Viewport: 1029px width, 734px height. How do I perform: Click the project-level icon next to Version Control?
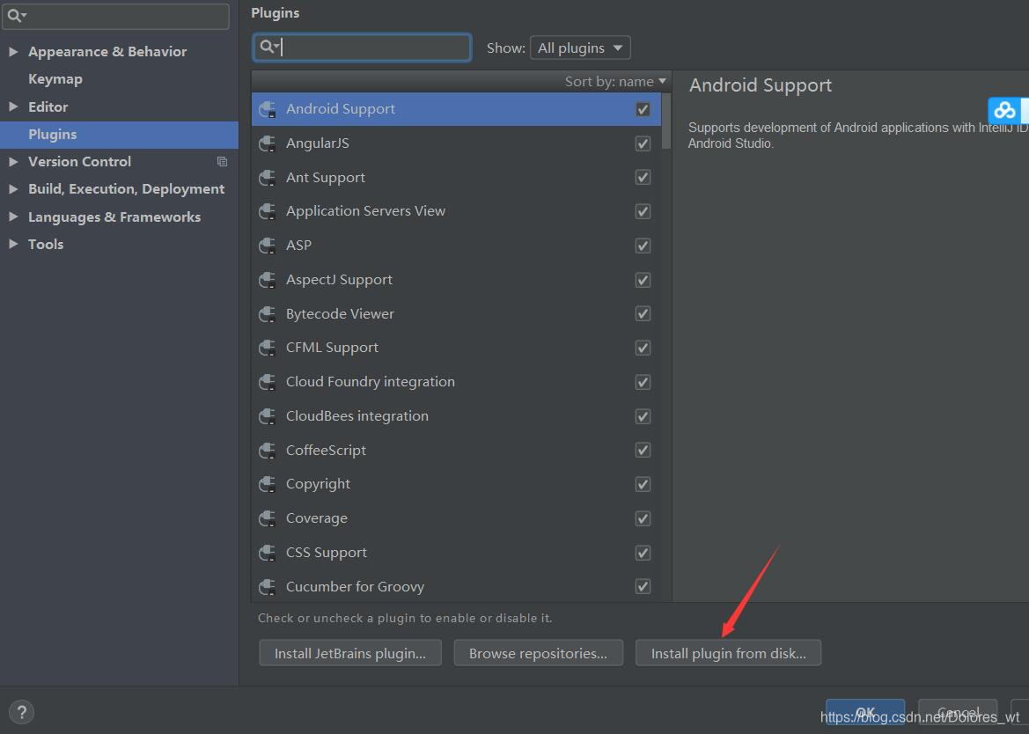click(x=223, y=161)
